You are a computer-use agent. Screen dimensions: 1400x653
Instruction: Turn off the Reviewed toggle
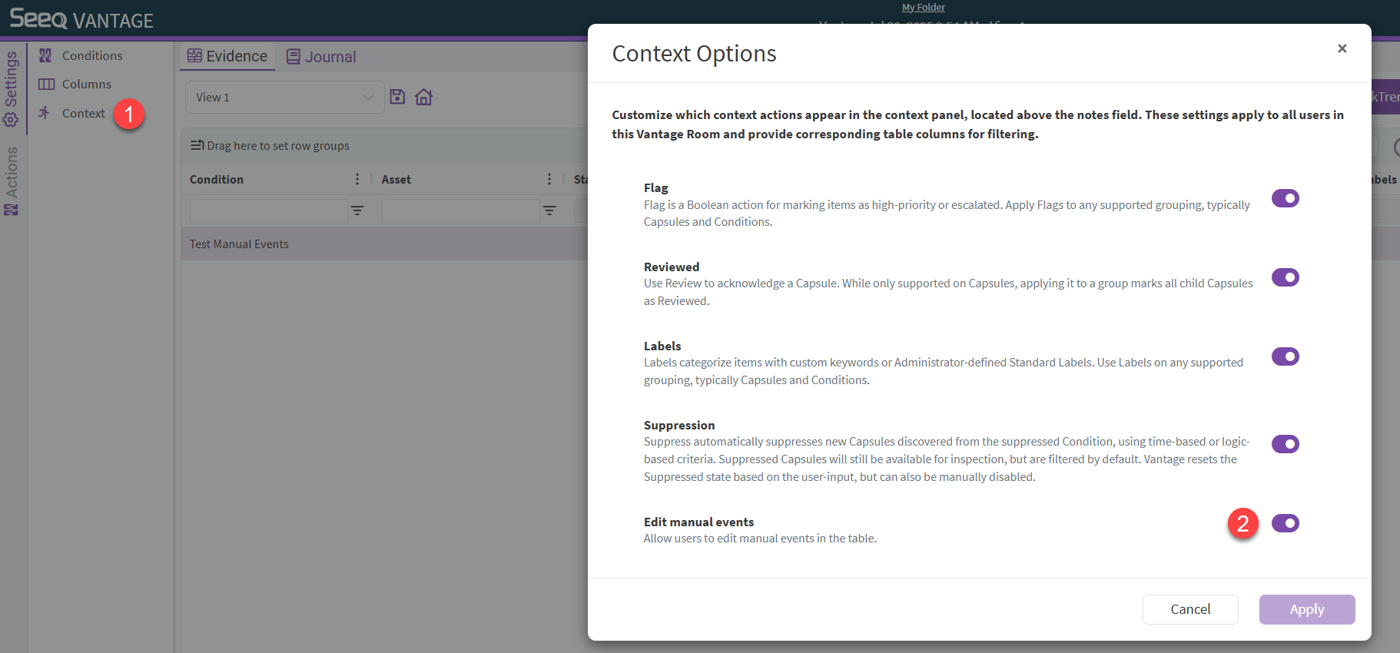click(1285, 277)
